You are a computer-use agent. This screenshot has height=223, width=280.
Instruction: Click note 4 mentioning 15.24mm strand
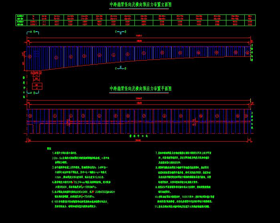click(81, 185)
